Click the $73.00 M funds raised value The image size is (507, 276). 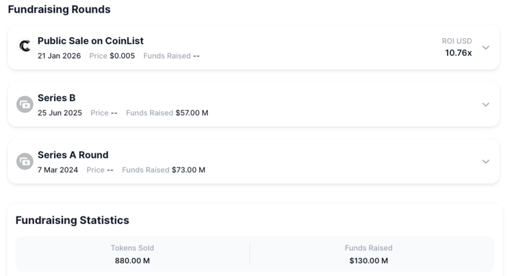188,170
